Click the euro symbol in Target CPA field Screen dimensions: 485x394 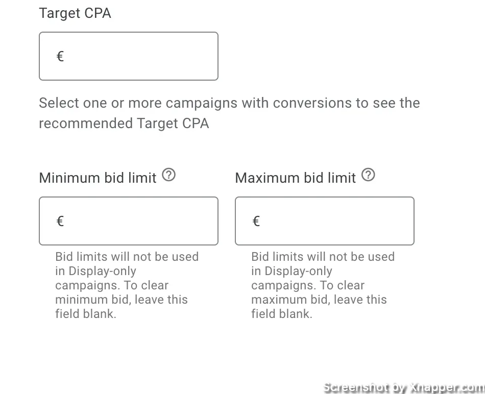60,56
